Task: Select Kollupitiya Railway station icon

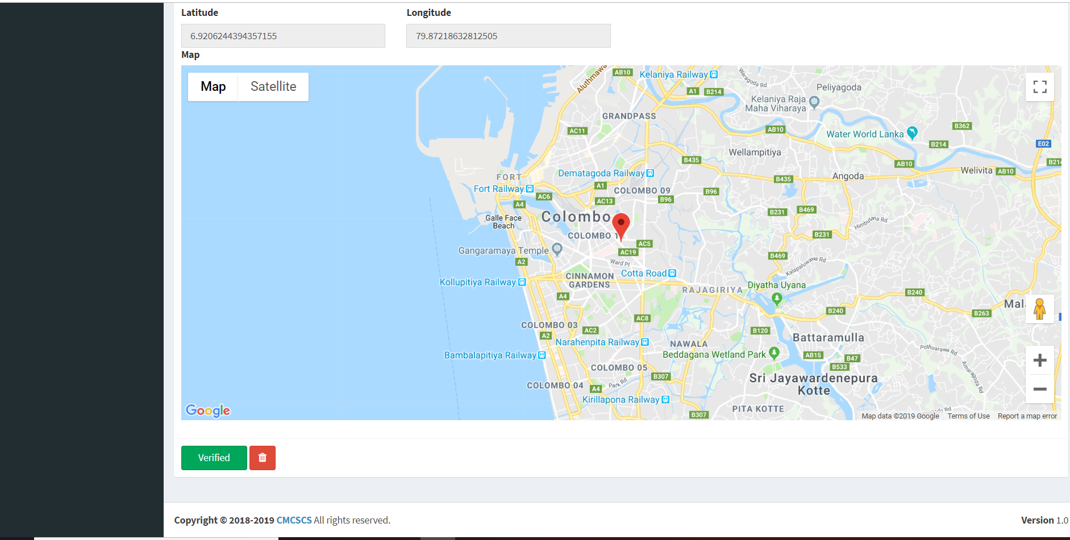Action: 522,282
